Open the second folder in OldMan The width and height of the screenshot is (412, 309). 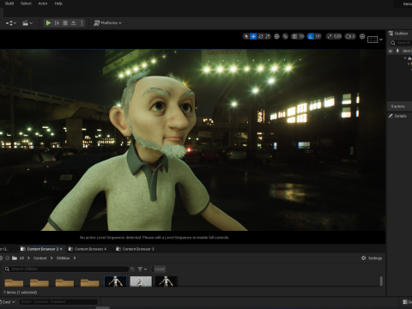pyautogui.click(x=39, y=282)
